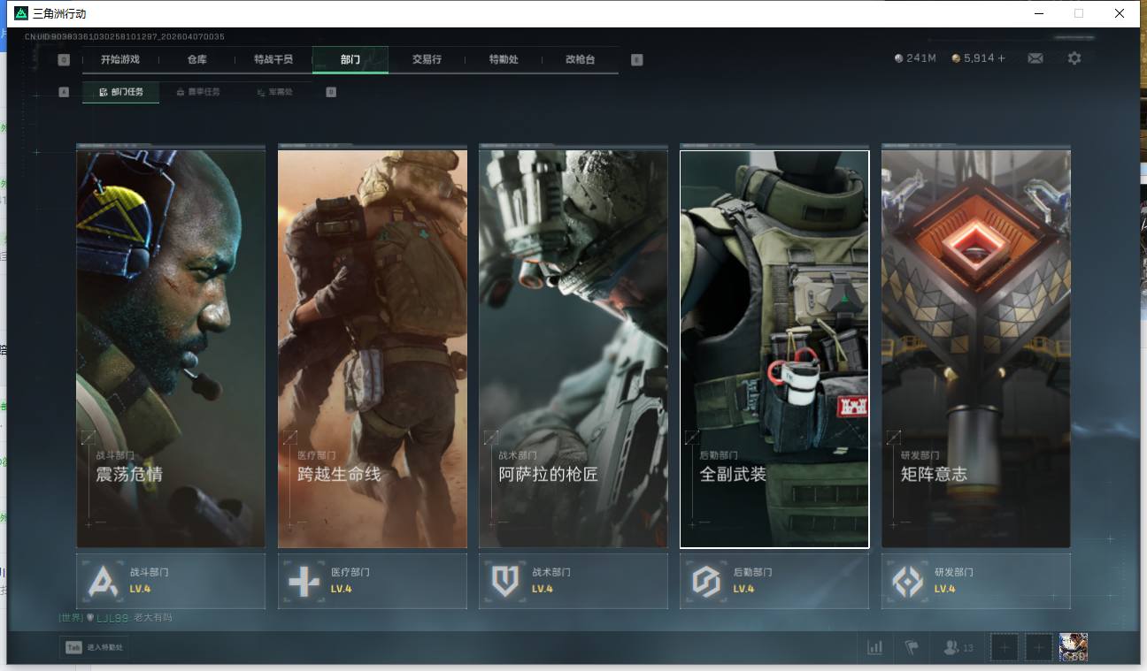This screenshot has width=1147, height=671.
Task: Click the flag icon in bottom bar
Action: (x=911, y=648)
